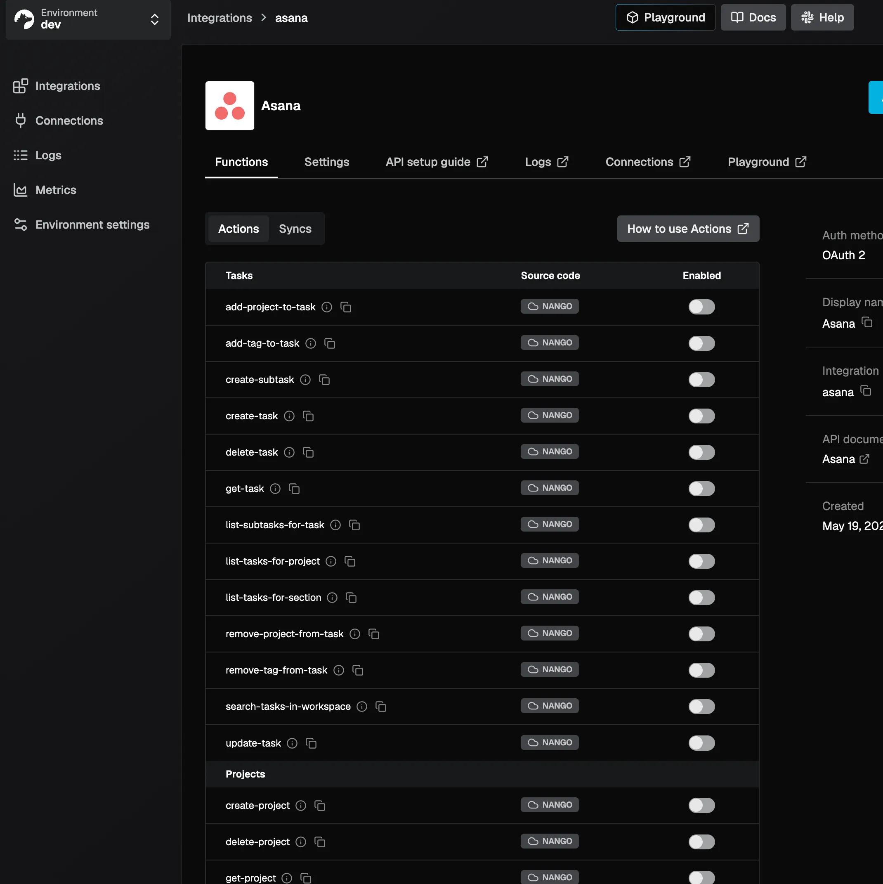
Task: Copy the asana integration ID
Action: [866, 391]
